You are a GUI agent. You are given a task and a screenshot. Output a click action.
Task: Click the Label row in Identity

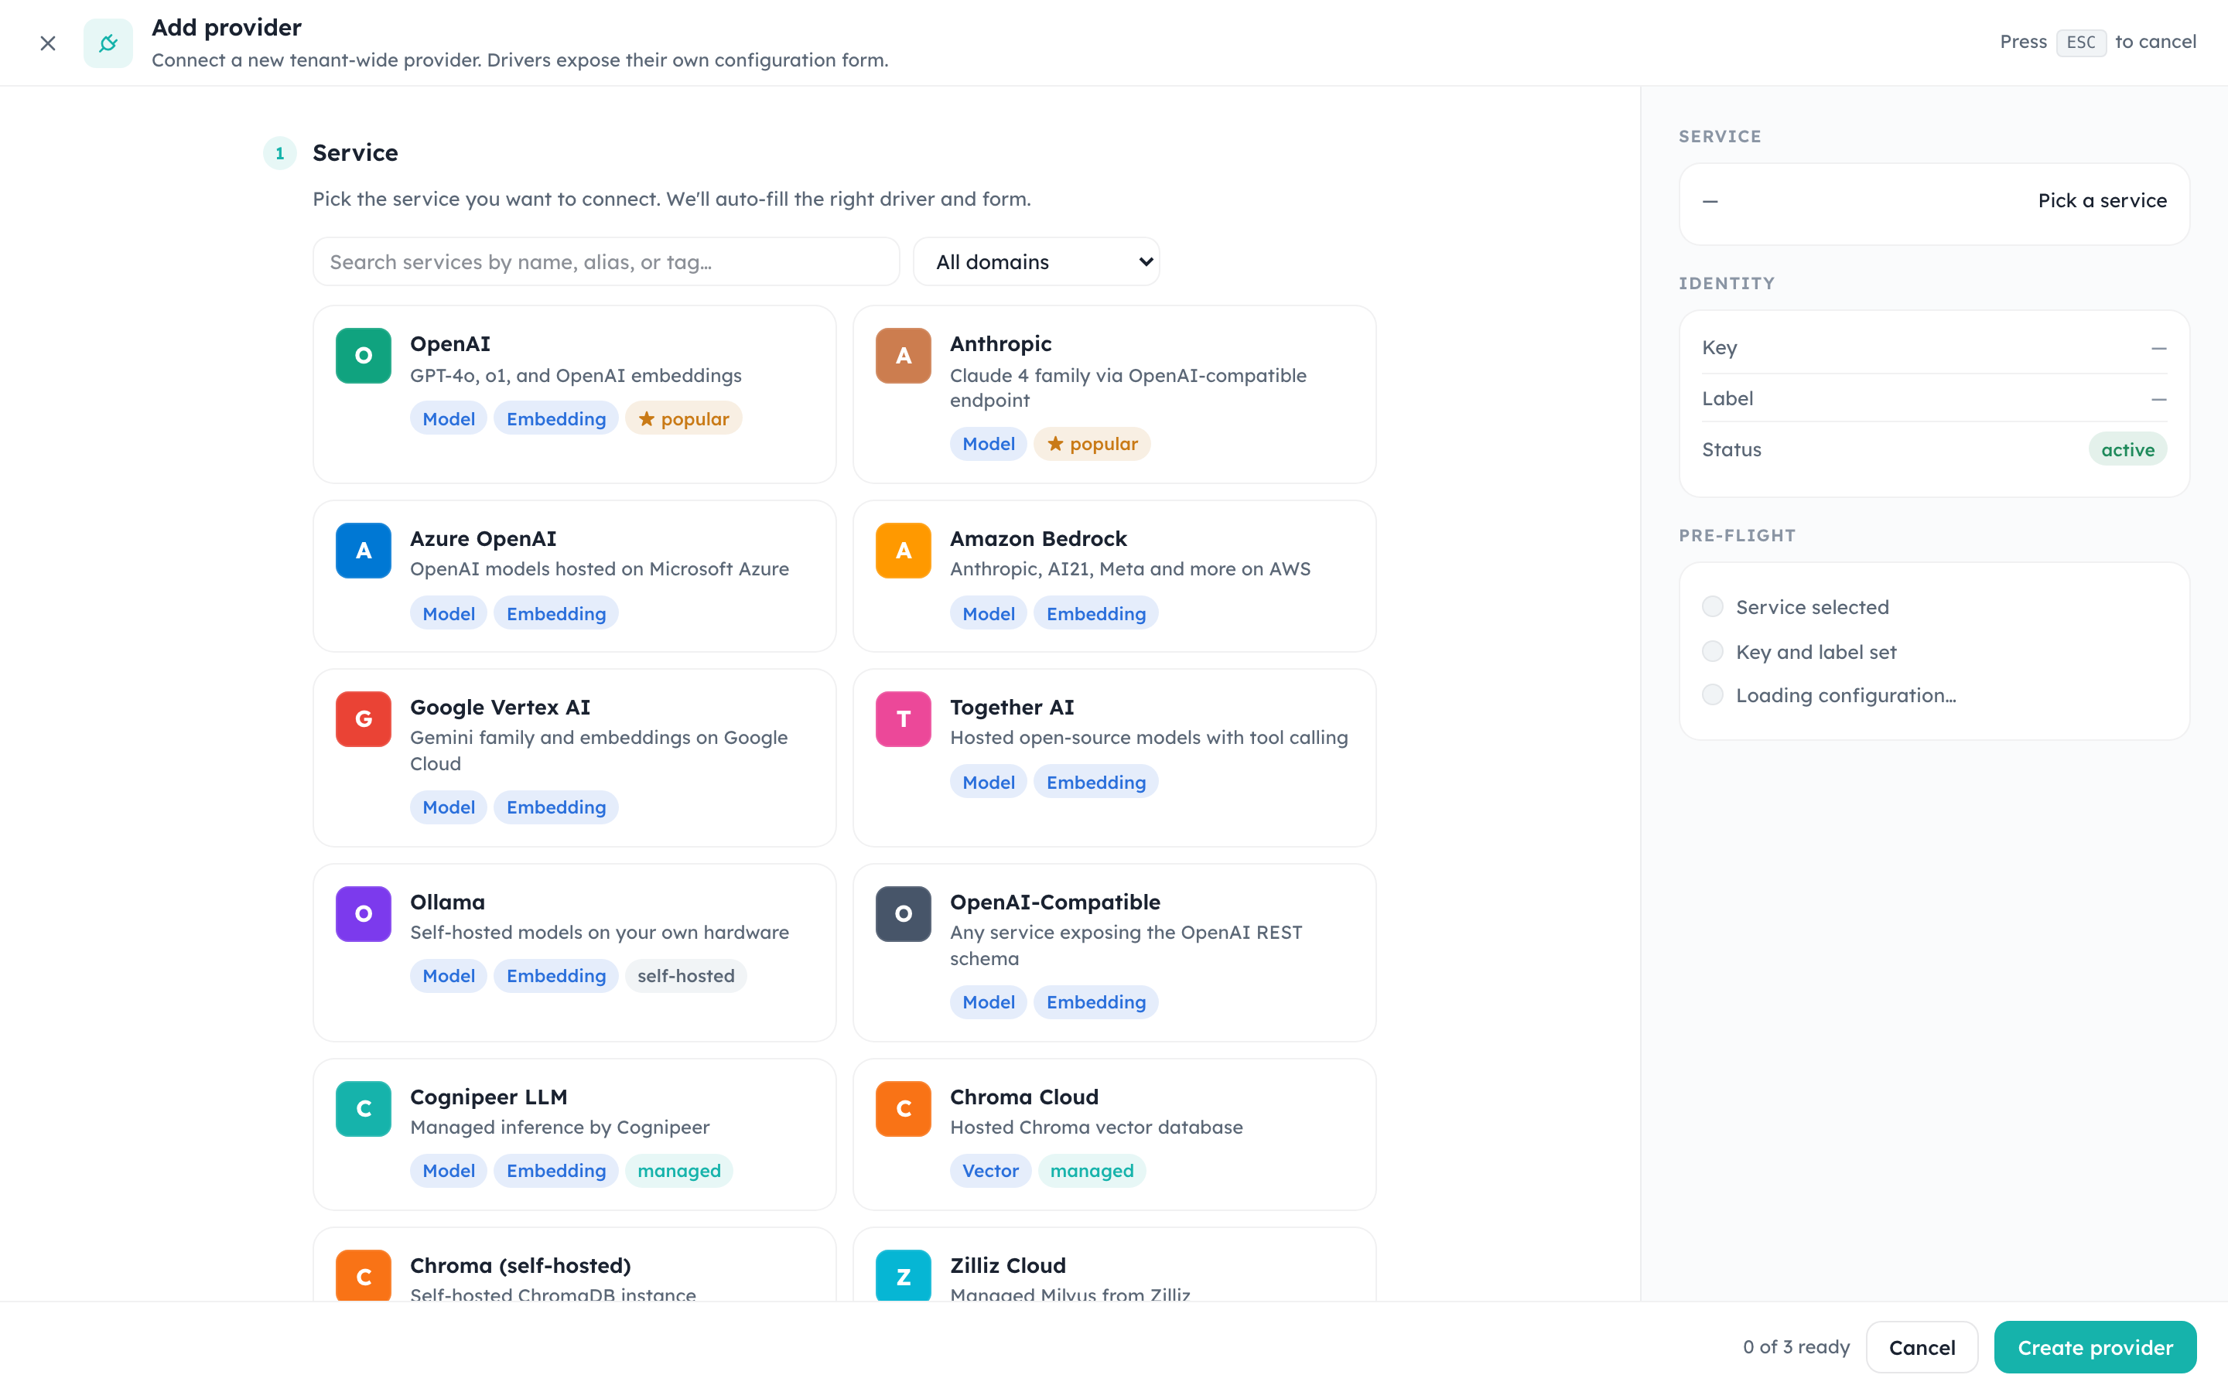(1933, 398)
